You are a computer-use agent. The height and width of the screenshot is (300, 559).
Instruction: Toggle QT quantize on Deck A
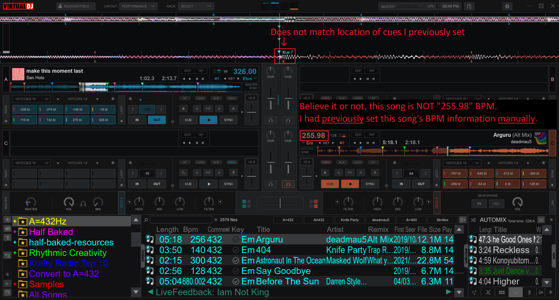pyautogui.click(x=185, y=98)
